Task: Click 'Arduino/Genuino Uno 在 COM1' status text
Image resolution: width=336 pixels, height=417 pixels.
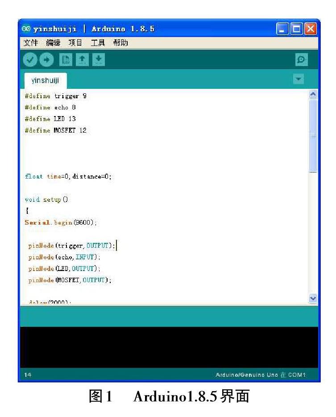Action: 261,375
